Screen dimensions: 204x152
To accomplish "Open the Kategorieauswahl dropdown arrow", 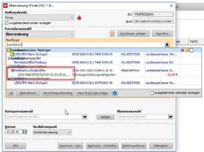I will click(x=85, y=117).
